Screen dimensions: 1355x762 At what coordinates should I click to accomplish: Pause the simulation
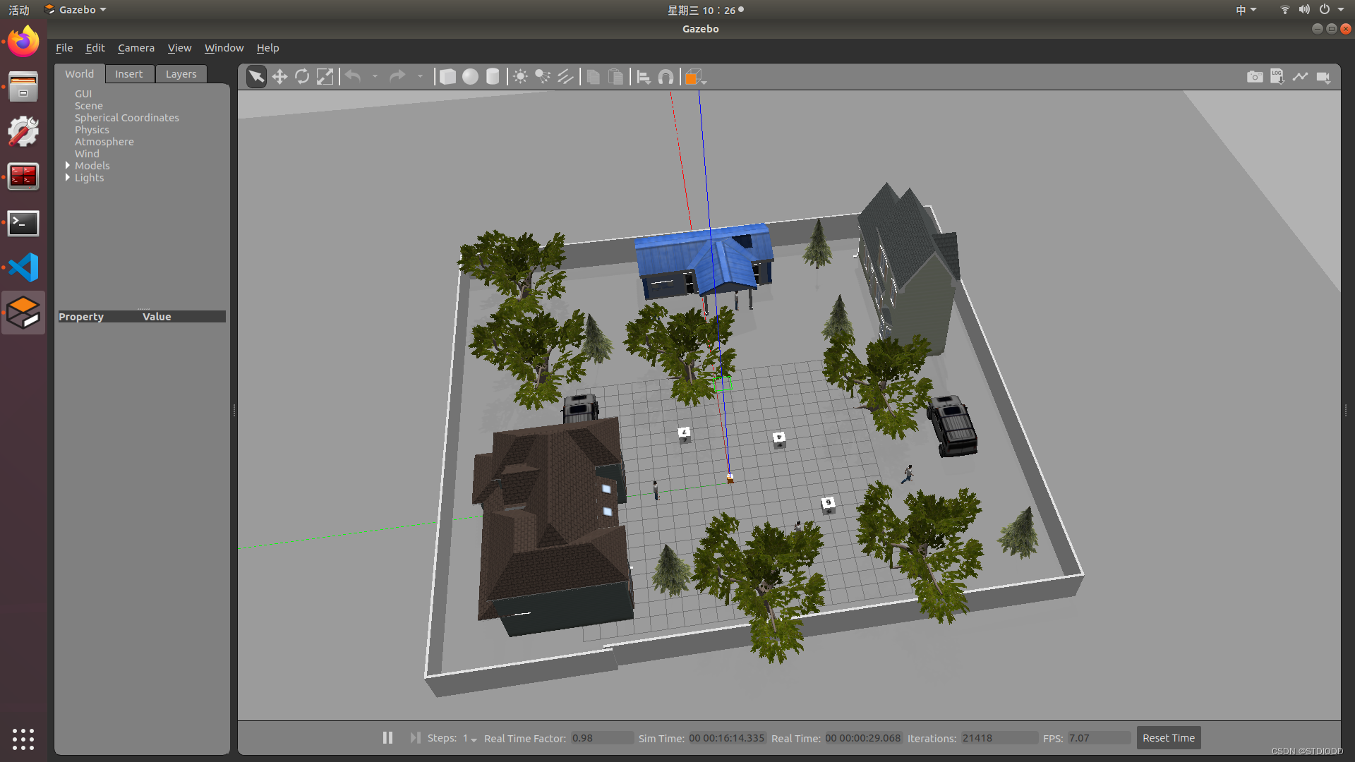coord(387,737)
